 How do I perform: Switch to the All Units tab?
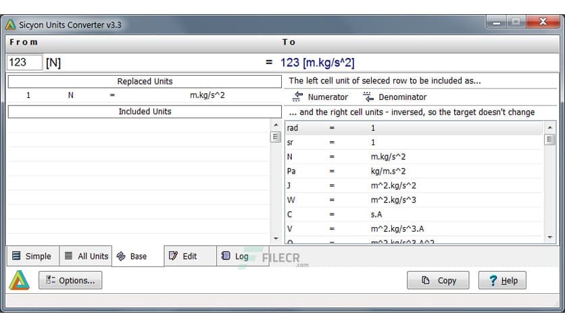pyautogui.click(x=86, y=256)
